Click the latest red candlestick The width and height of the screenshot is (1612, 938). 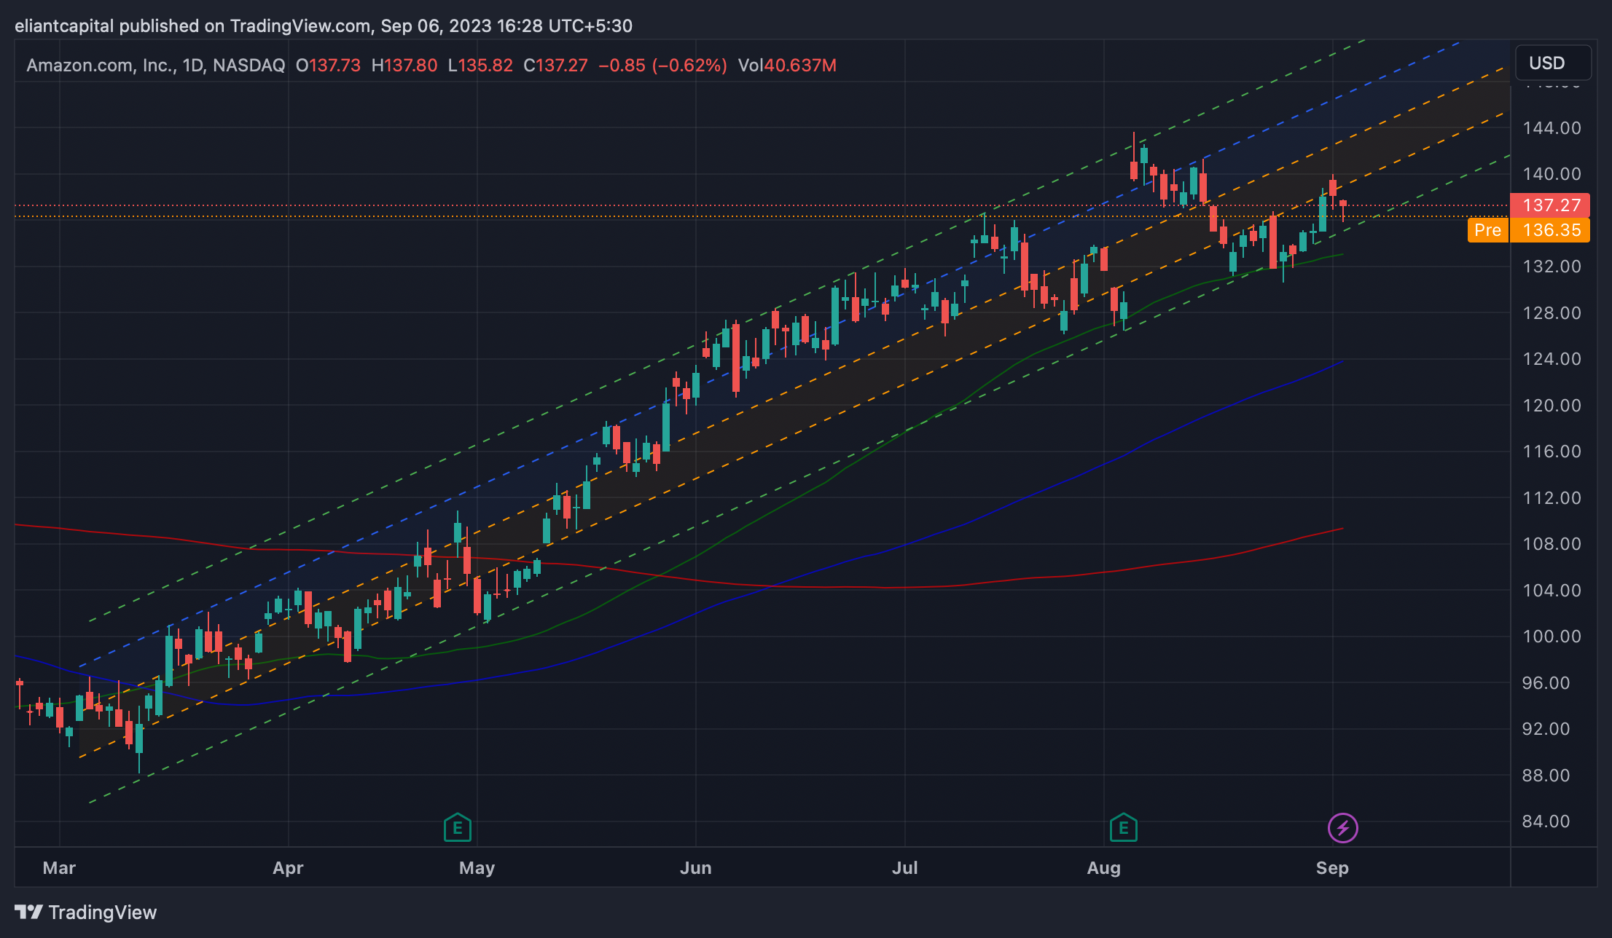(x=1342, y=205)
